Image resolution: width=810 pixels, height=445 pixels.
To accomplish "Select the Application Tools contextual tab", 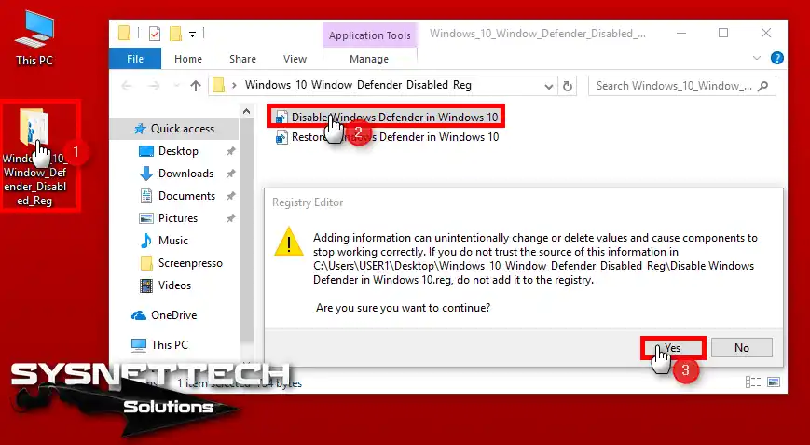I will (x=370, y=35).
